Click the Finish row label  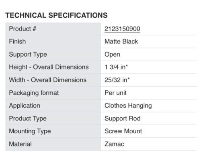17,41
